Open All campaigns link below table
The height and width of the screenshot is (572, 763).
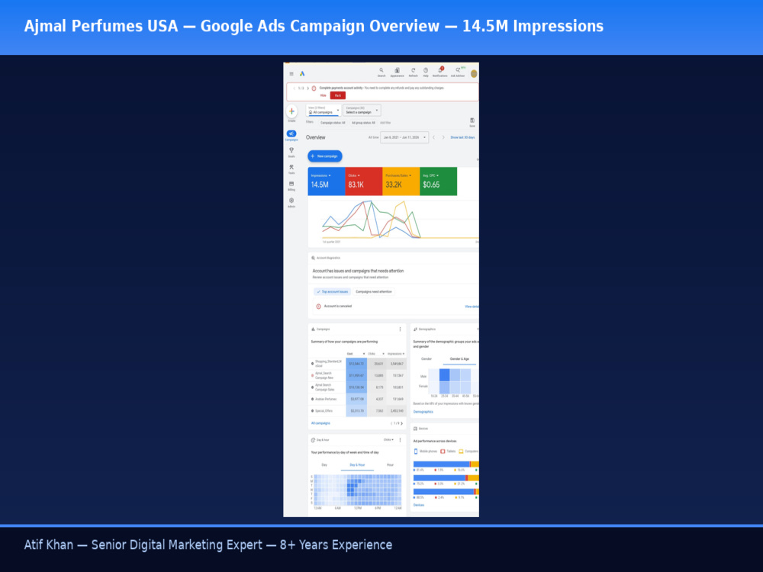(x=320, y=423)
